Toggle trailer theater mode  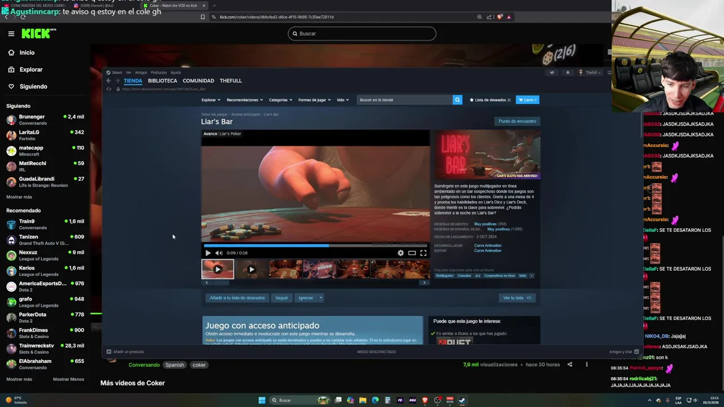tap(412, 253)
